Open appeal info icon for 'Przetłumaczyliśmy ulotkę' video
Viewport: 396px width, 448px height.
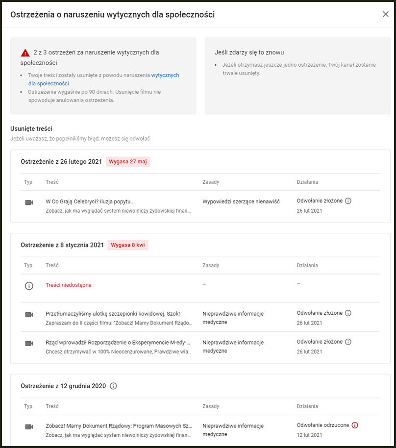[348, 313]
